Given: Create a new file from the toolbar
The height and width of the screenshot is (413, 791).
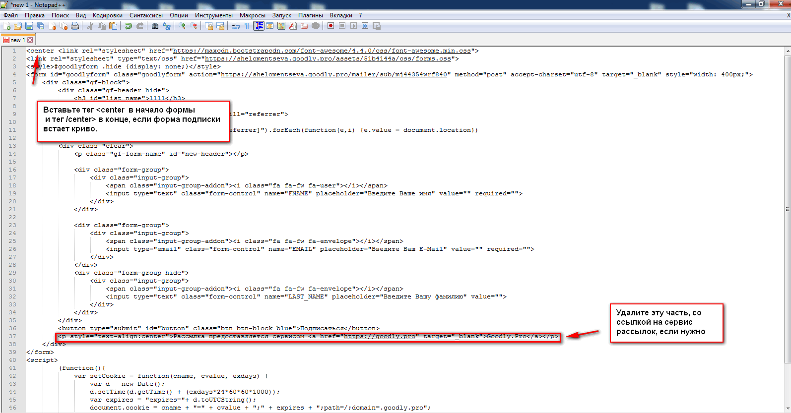Looking at the screenshot, I should pyautogui.click(x=7, y=26).
